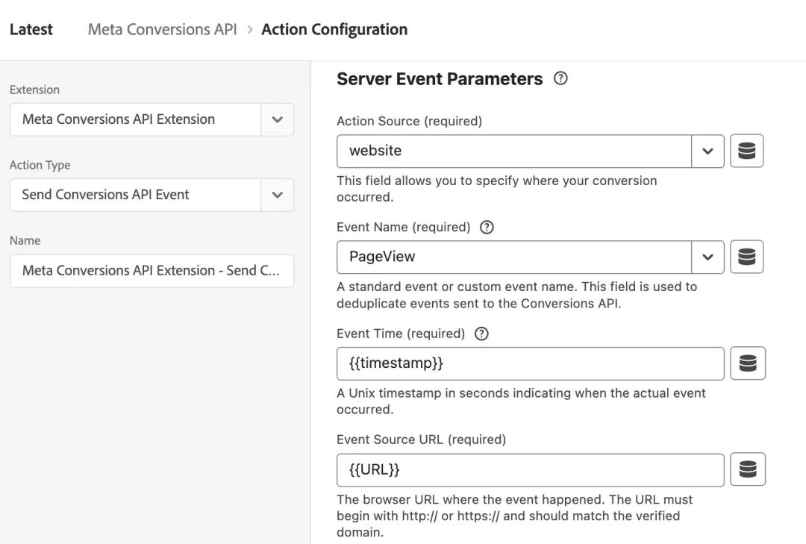Click Latest in the breadcrumb bar
The image size is (806, 544).
click(x=31, y=28)
